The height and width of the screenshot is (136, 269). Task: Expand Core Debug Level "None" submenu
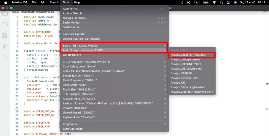pos(114,66)
